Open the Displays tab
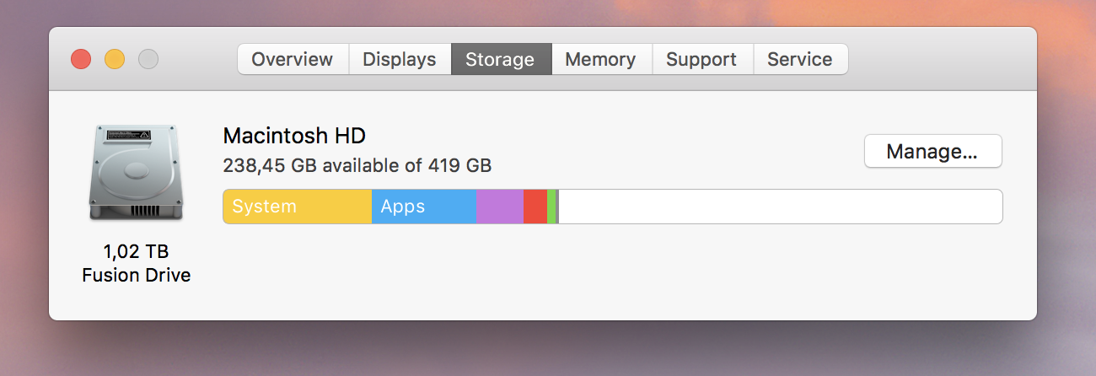Image resolution: width=1096 pixels, height=376 pixels. pos(400,59)
